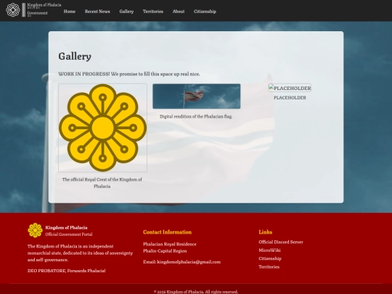
Task: Click 'DEO PROBATORE, Forwards Phalacia!' motto
Action: coord(67,271)
